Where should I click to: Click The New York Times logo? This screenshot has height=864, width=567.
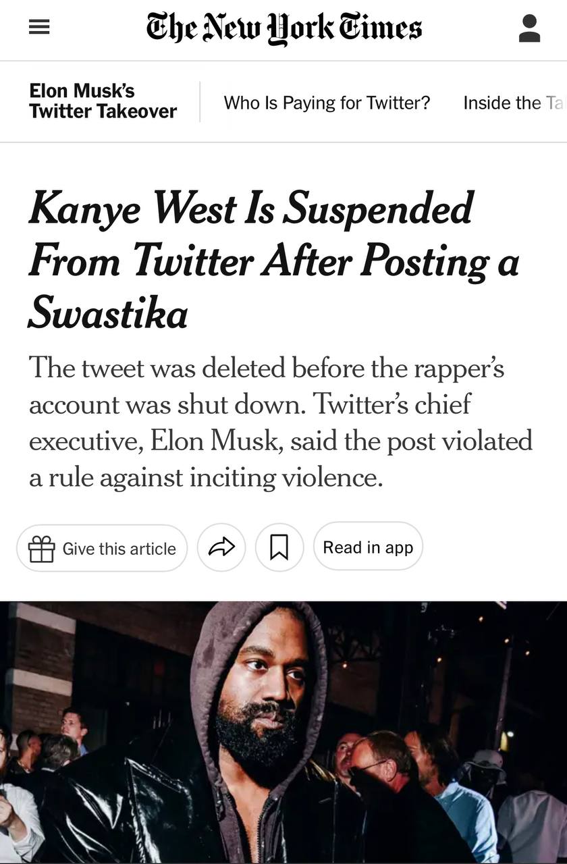[x=283, y=28]
